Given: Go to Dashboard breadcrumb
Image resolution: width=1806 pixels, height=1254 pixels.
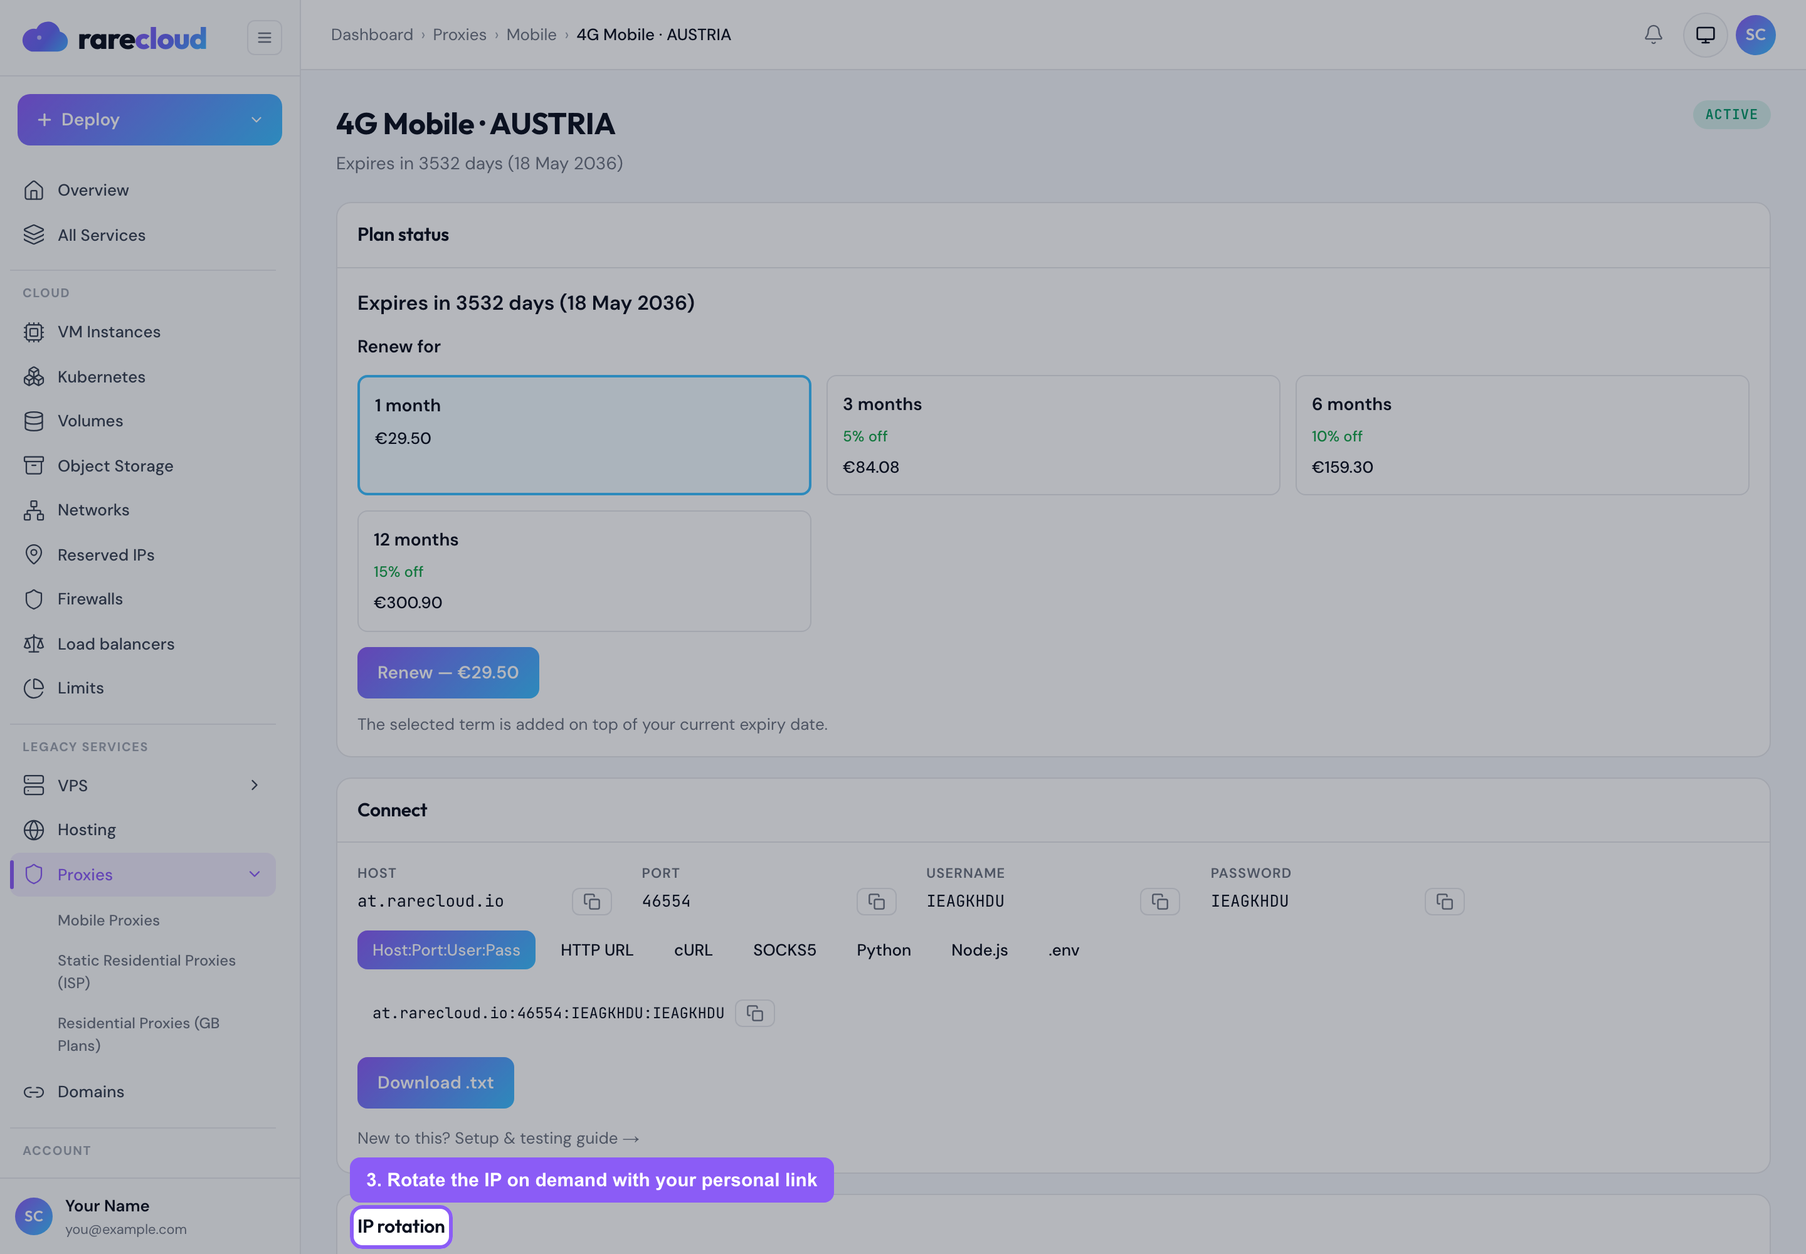Looking at the screenshot, I should pyautogui.click(x=372, y=34).
